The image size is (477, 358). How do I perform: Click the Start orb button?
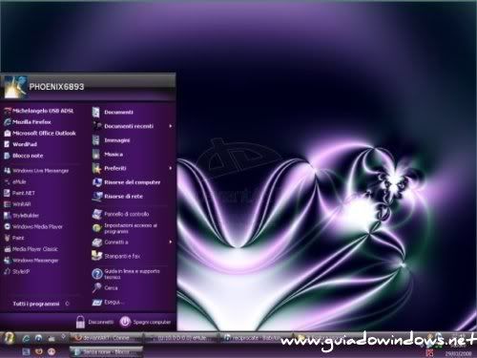tap(9, 338)
